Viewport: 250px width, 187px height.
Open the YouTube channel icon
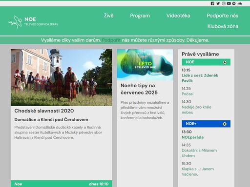pos(229,3)
